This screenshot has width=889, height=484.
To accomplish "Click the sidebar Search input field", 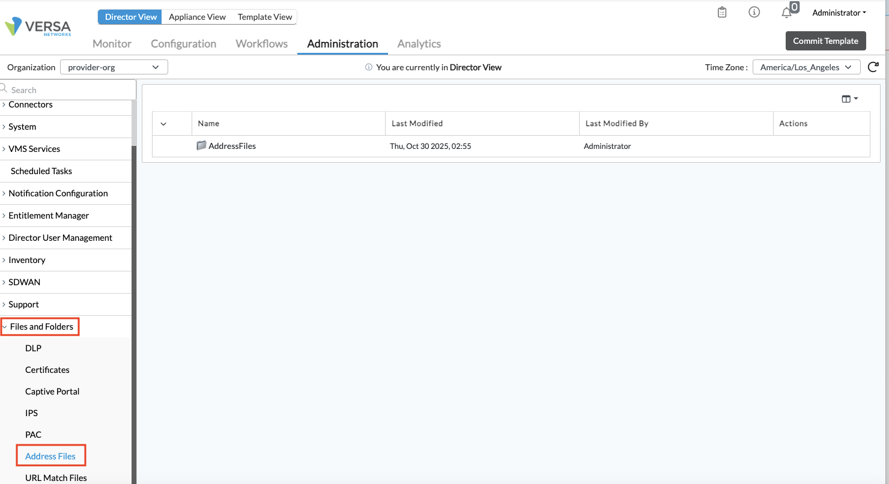I will point(69,90).
